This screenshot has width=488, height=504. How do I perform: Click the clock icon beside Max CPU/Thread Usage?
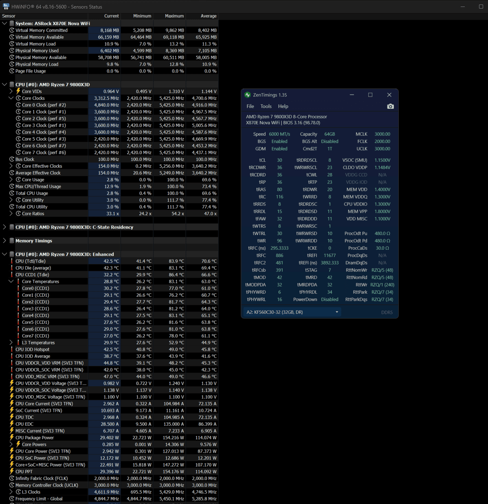(x=12, y=187)
